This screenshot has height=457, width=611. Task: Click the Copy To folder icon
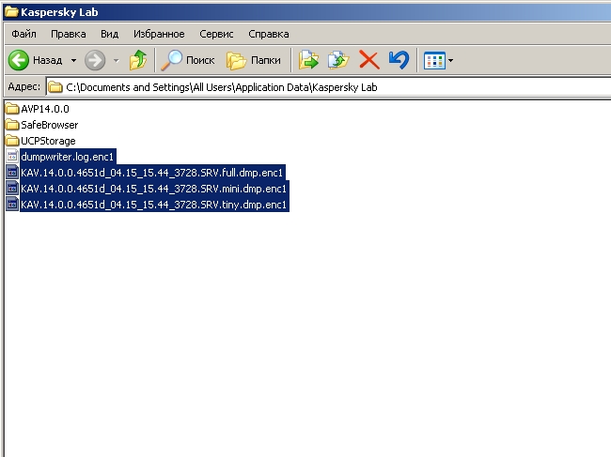[x=338, y=60]
